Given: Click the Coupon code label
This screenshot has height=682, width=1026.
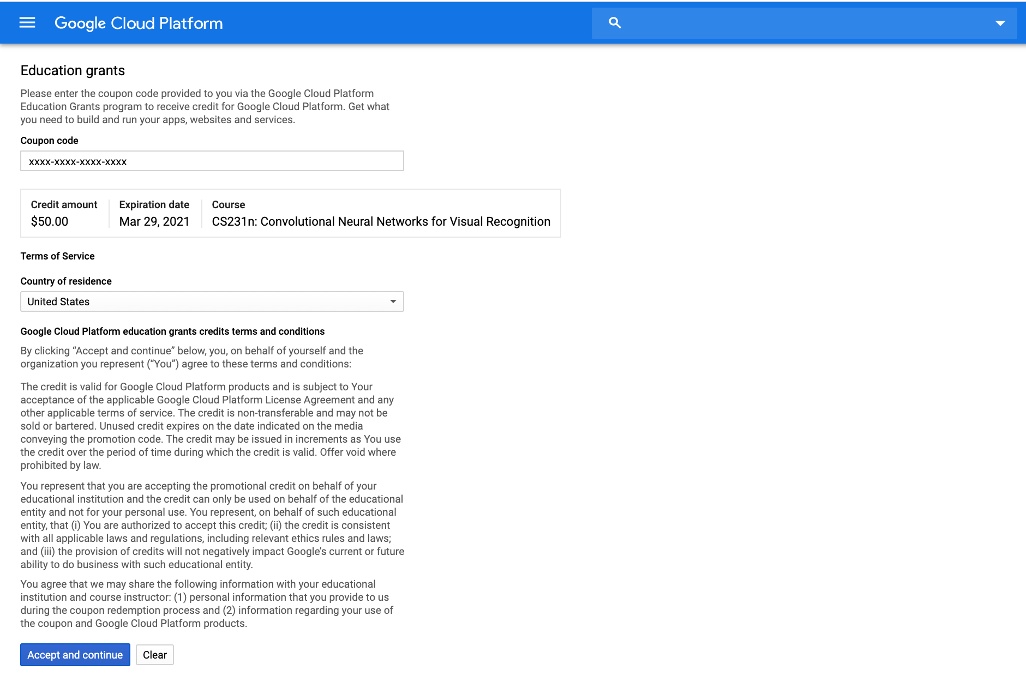Looking at the screenshot, I should click(50, 141).
